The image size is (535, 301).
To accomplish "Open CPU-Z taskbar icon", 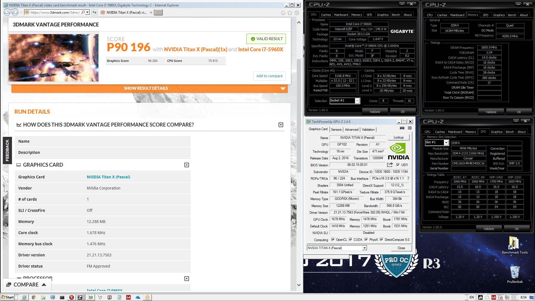I will pyautogui.click(x=80, y=297).
